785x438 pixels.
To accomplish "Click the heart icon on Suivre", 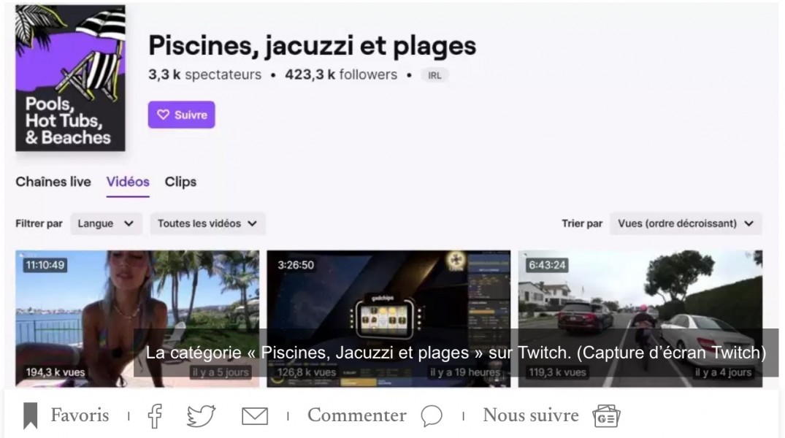I will click(x=164, y=115).
